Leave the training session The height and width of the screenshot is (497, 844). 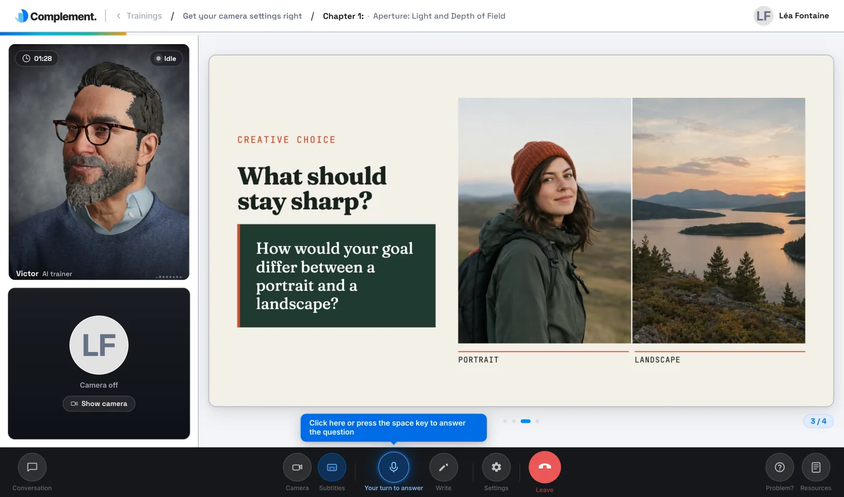pos(545,467)
